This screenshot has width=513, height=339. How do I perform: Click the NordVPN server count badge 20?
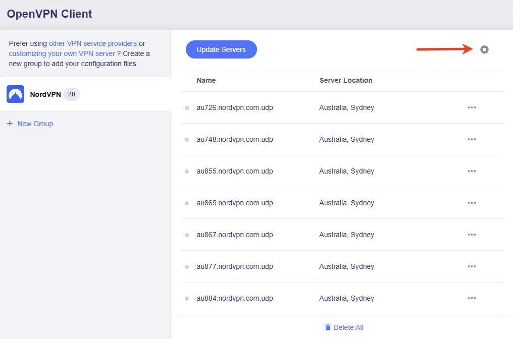tap(71, 94)
